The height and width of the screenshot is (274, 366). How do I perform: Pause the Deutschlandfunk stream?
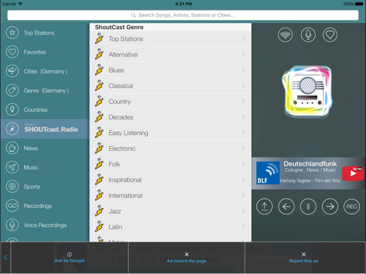click(x=308, y=206)
